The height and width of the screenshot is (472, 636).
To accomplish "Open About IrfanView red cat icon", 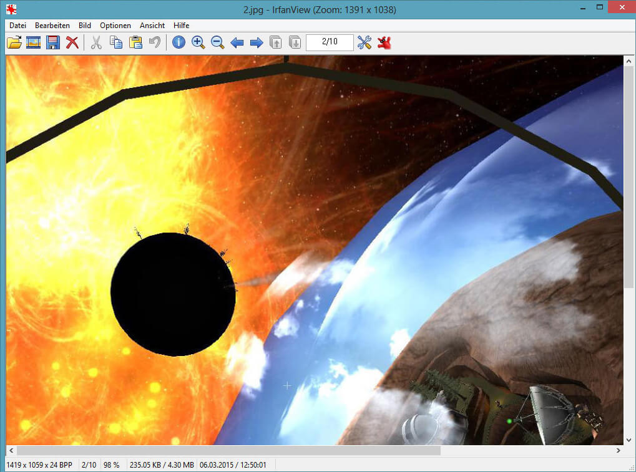I will click(384, 42).
